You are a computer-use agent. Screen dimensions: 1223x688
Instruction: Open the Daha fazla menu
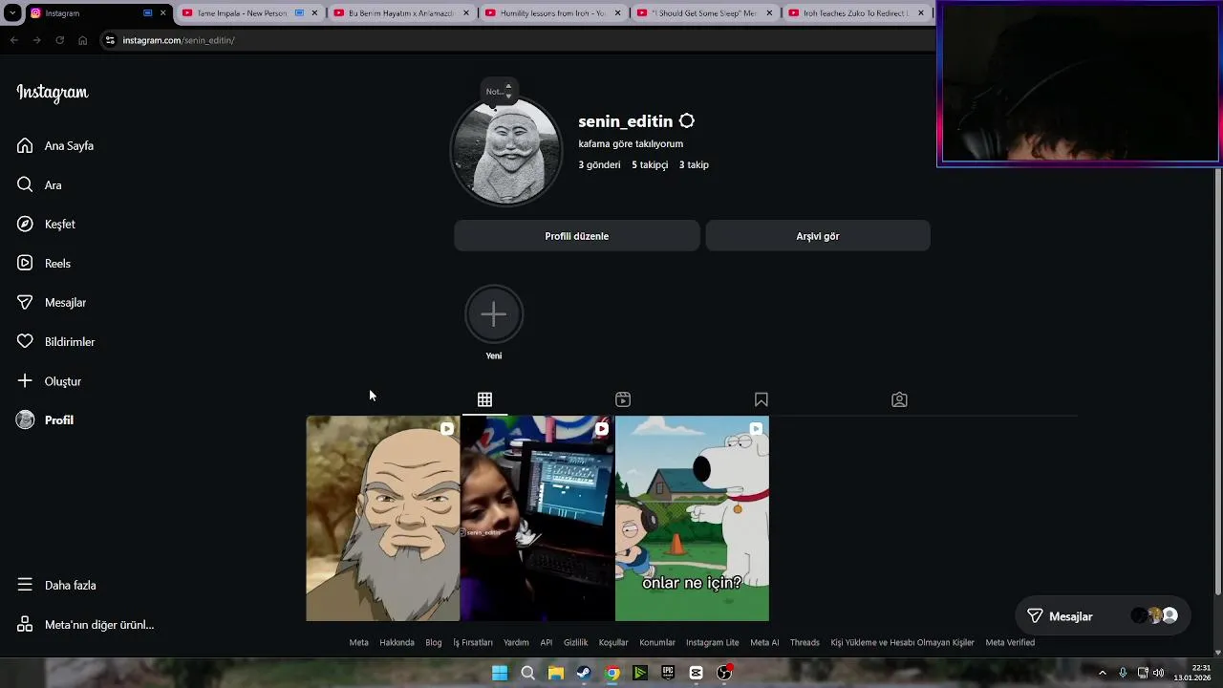pyautogui.click(x=56, y=585)
